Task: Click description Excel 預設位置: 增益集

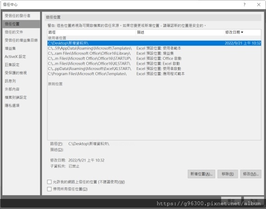Action: [155, 53]
